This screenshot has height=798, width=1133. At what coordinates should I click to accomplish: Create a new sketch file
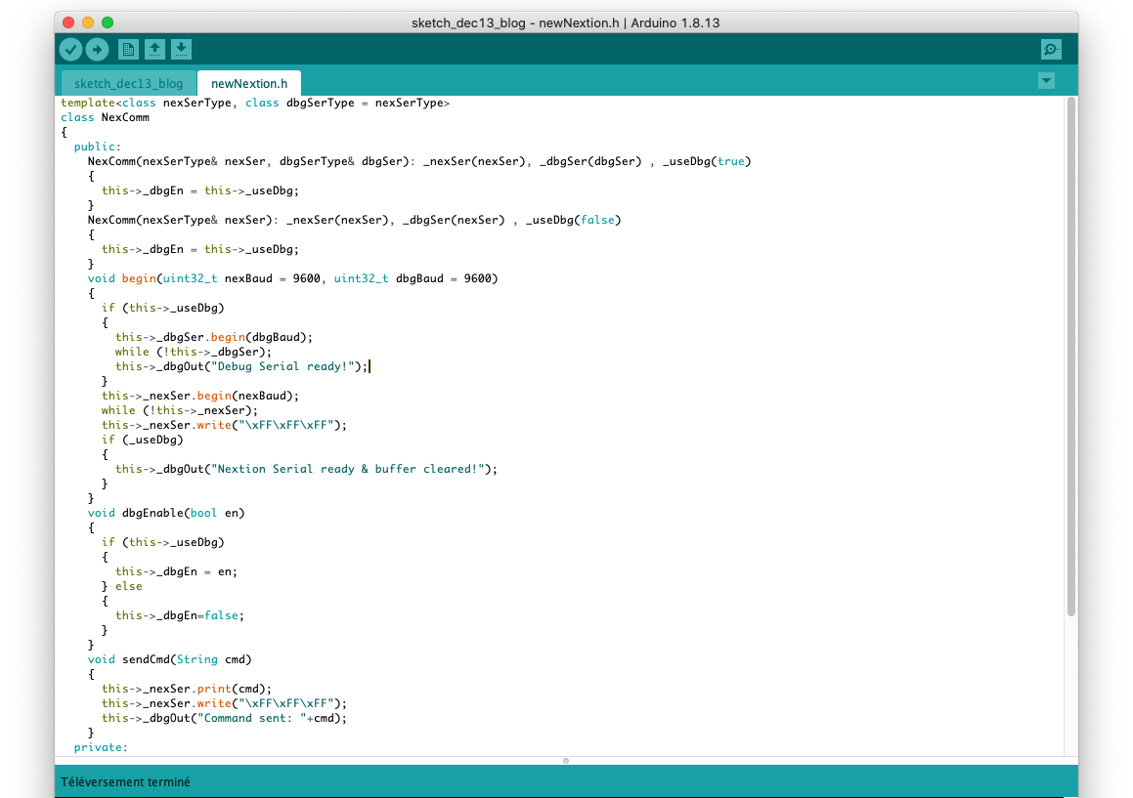pyautogui.click(x=128, y=50)
